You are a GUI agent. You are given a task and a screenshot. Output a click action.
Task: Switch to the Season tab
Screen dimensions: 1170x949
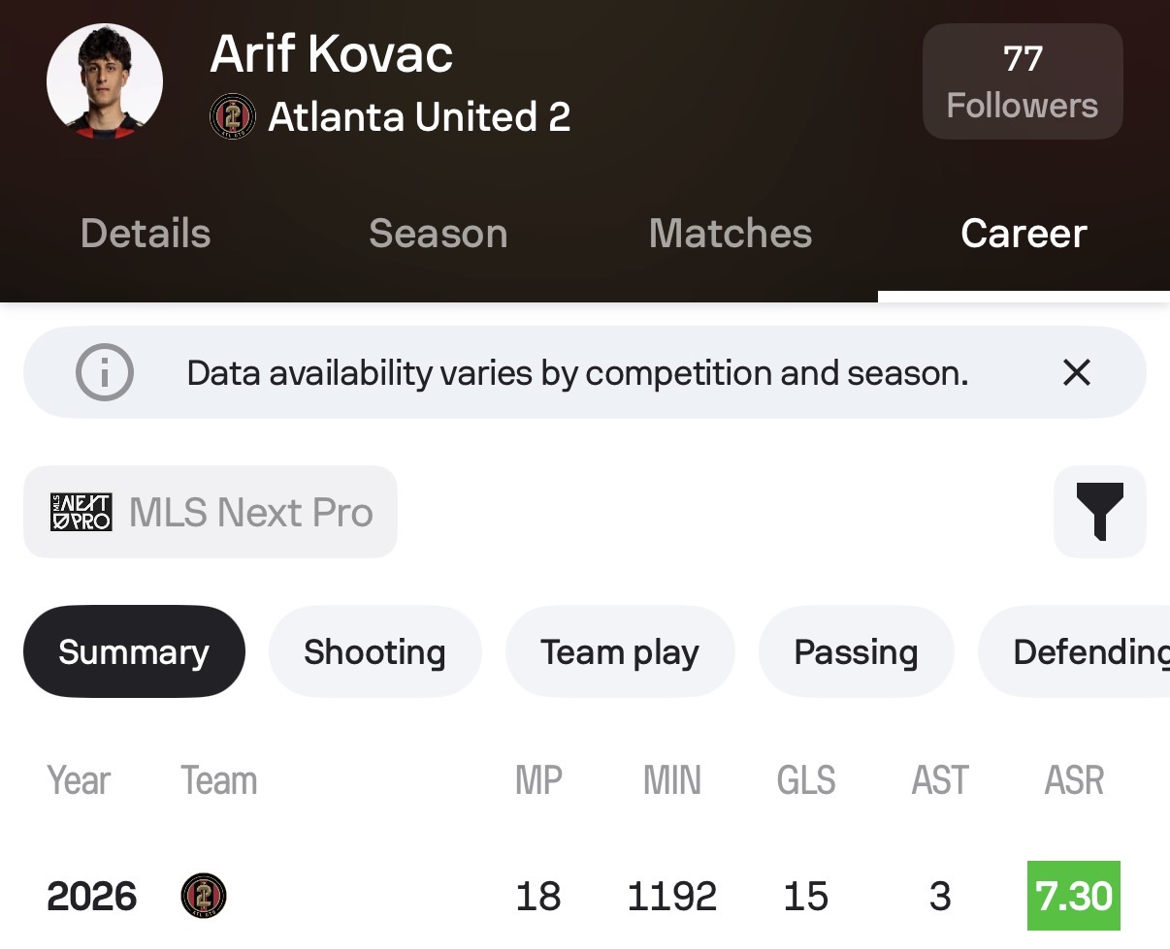pyautogui.click(x=439, y=234)
